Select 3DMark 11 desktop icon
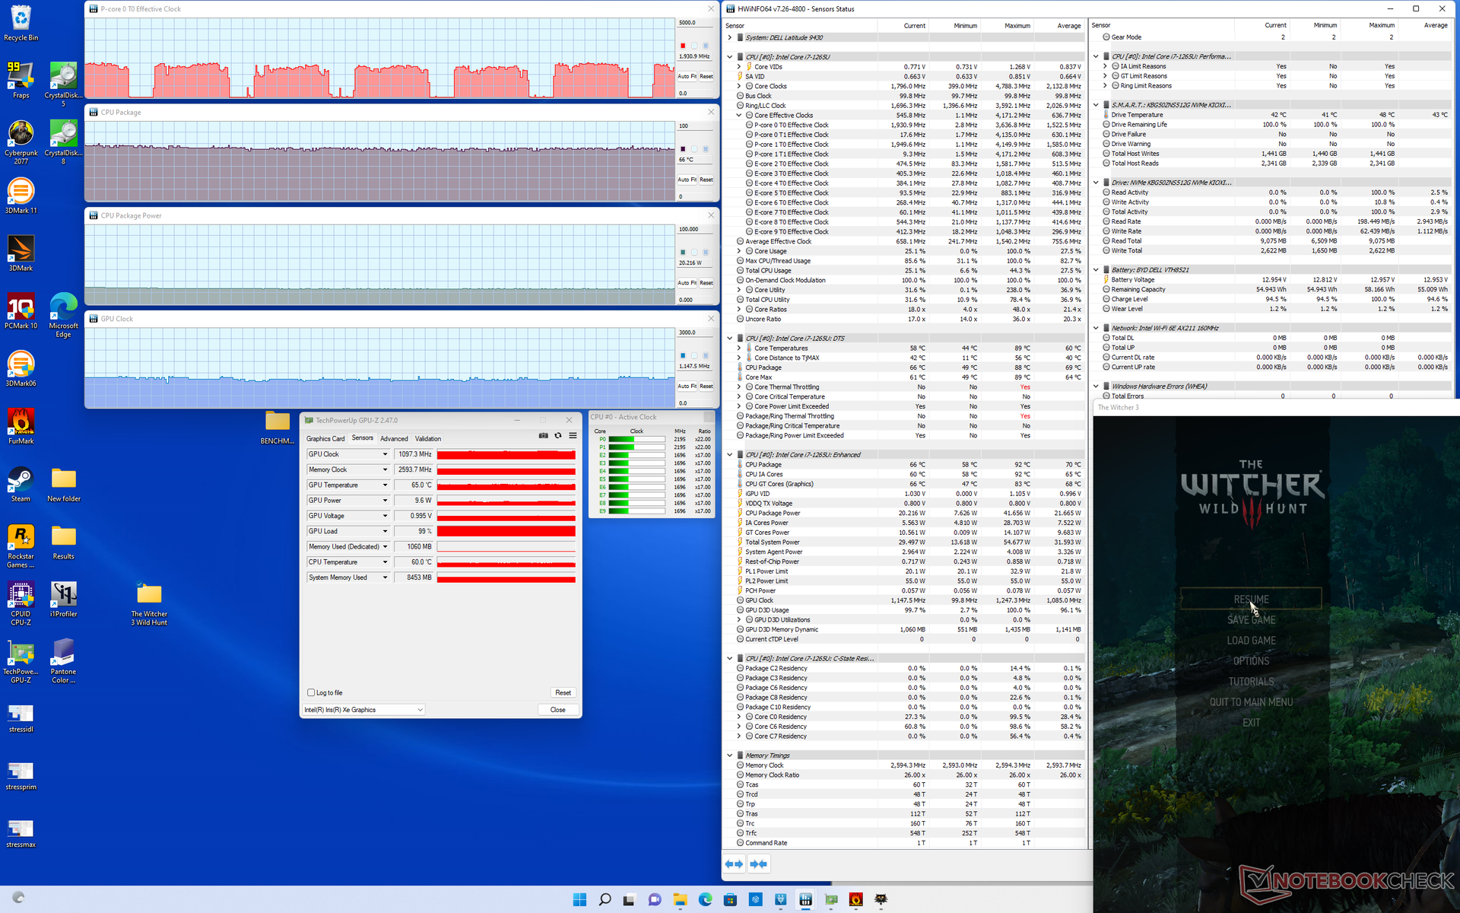 (x=21, y=196)
